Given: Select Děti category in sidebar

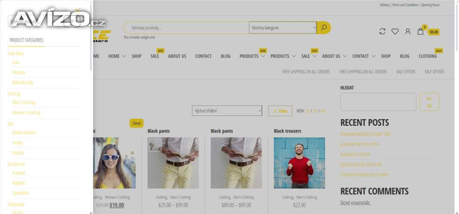Looking at the screenshot, I should [x=11, y=124].
